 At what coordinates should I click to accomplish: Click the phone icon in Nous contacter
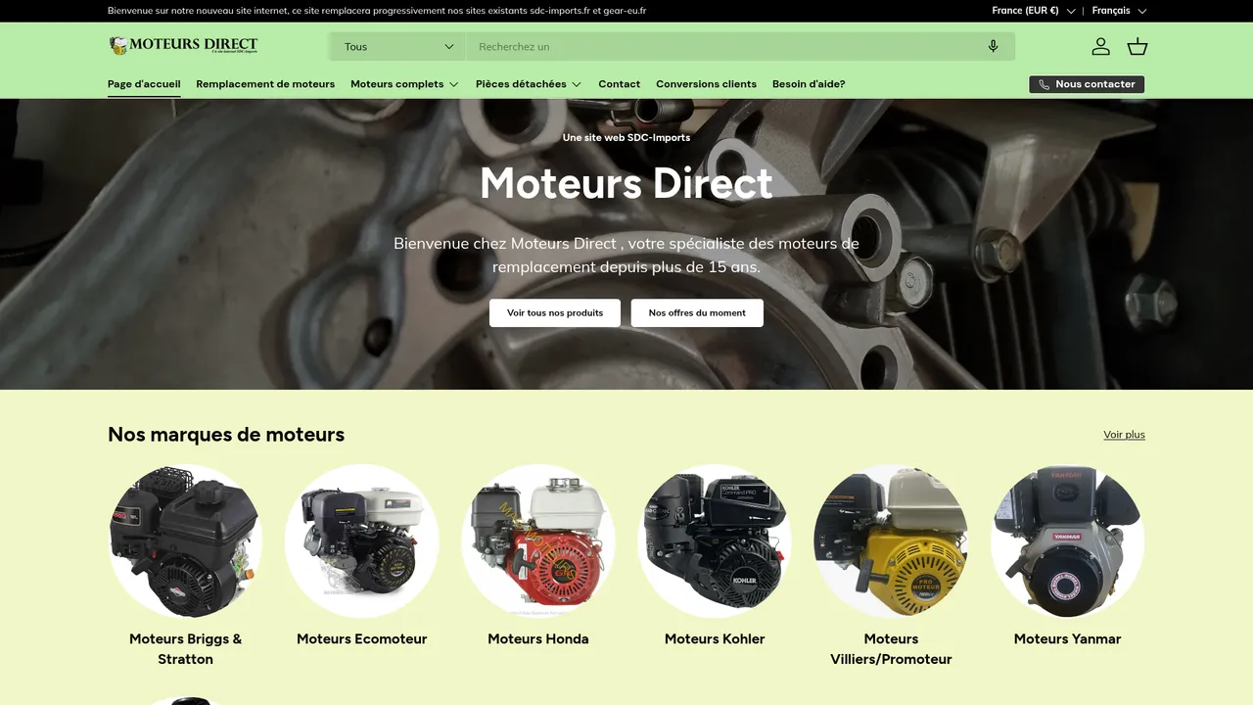tap(1044, 84)
